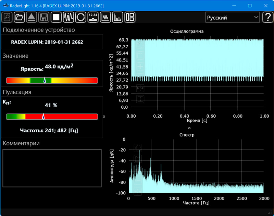Select the waveform pulsation mode icon
Image resolution: width=274 pixels, height=216 pixels.
(68, 17)
